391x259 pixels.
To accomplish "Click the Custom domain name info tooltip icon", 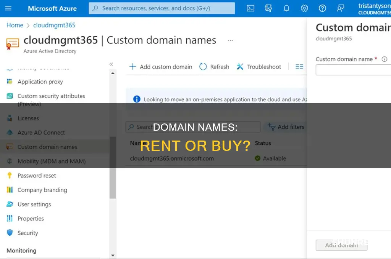I will [x=384, y=59].
